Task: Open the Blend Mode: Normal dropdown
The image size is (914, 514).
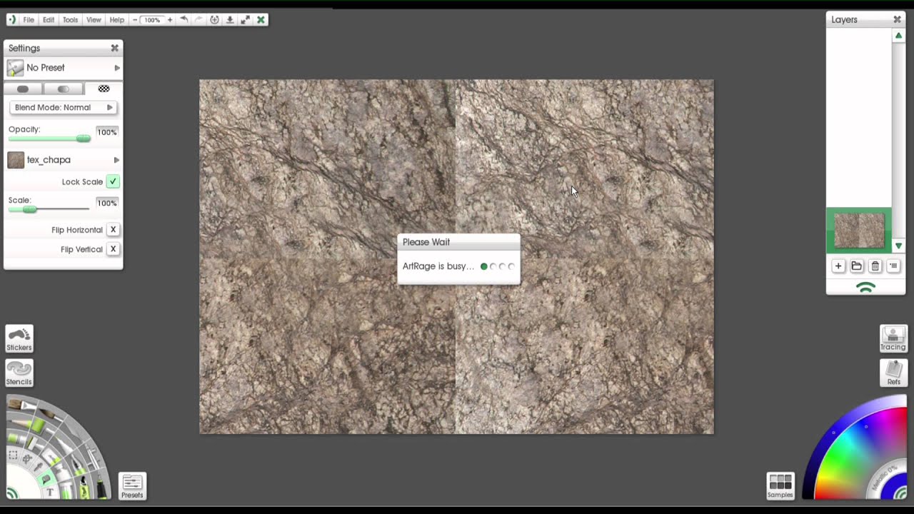Action: click(63, 107)
